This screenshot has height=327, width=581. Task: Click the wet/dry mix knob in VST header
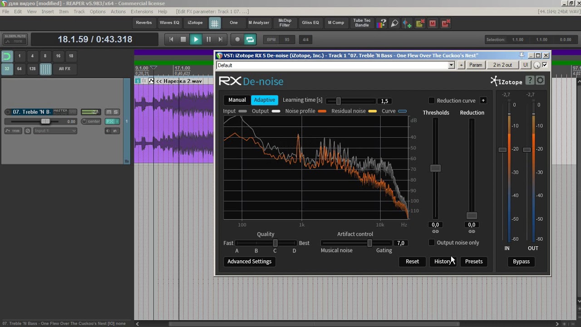point(537,65)
